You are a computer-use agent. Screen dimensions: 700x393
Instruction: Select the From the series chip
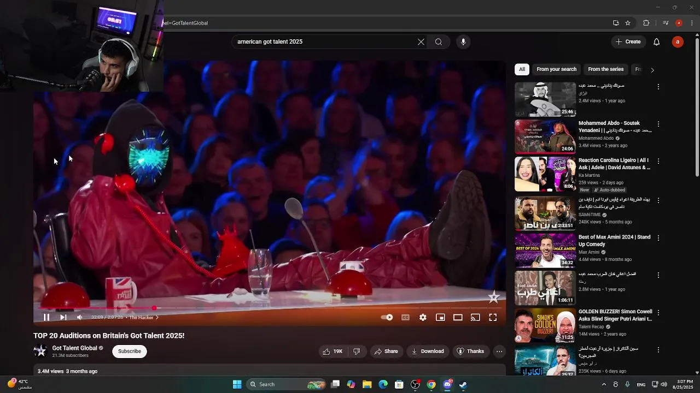605,69
